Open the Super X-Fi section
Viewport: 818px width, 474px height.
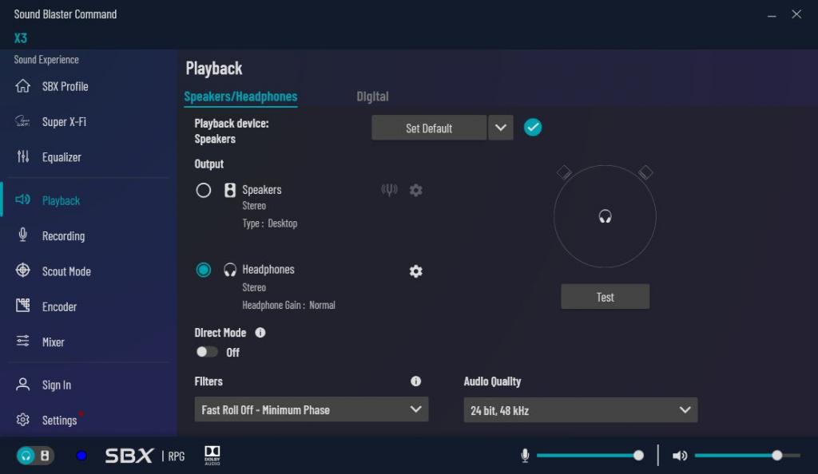coord(64,122)
